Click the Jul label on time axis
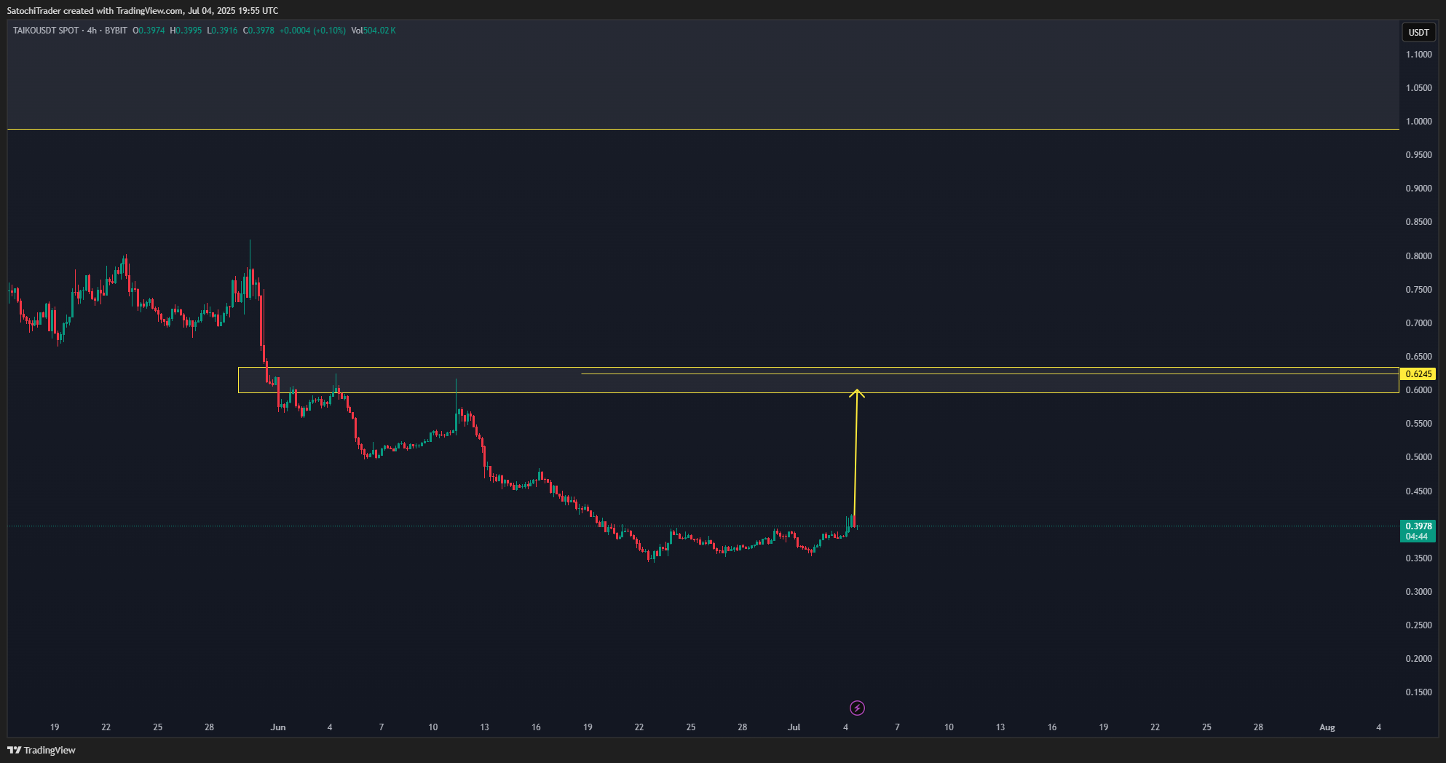The width and height of the screenshot is (1446, 763). (794, 727)
